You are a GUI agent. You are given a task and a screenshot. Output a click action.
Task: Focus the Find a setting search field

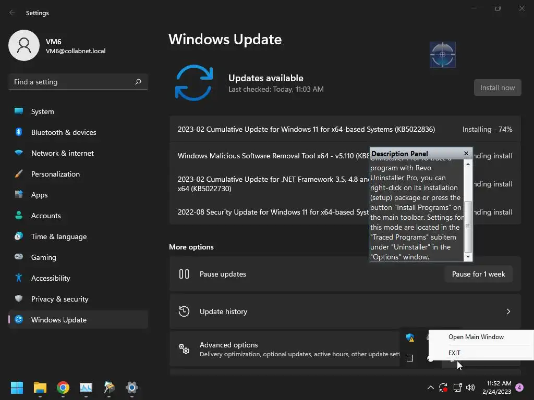coord(78,82)
